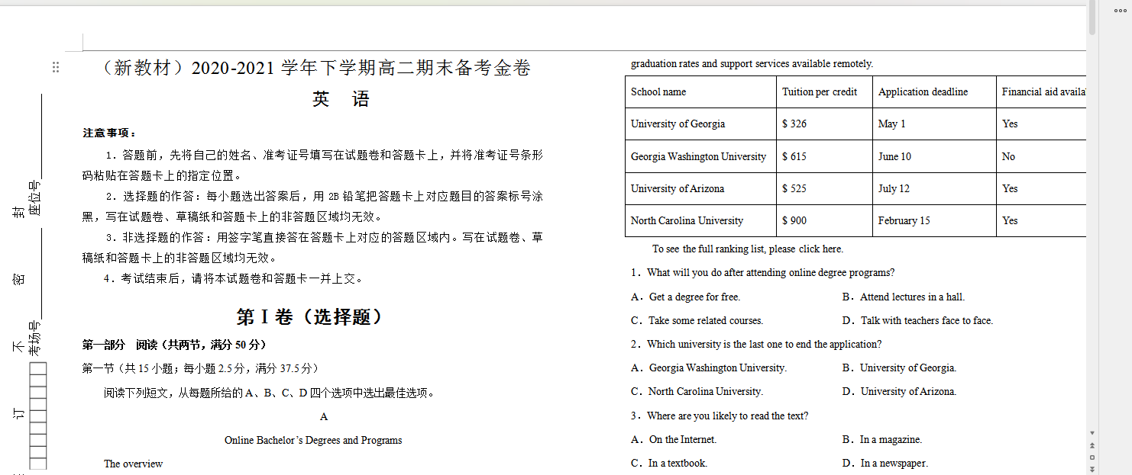Click the line 'graduation rates and support services available remotely.'
Image resolution: width=1132 pixels, height=475 pixels.
pos(752,63)
